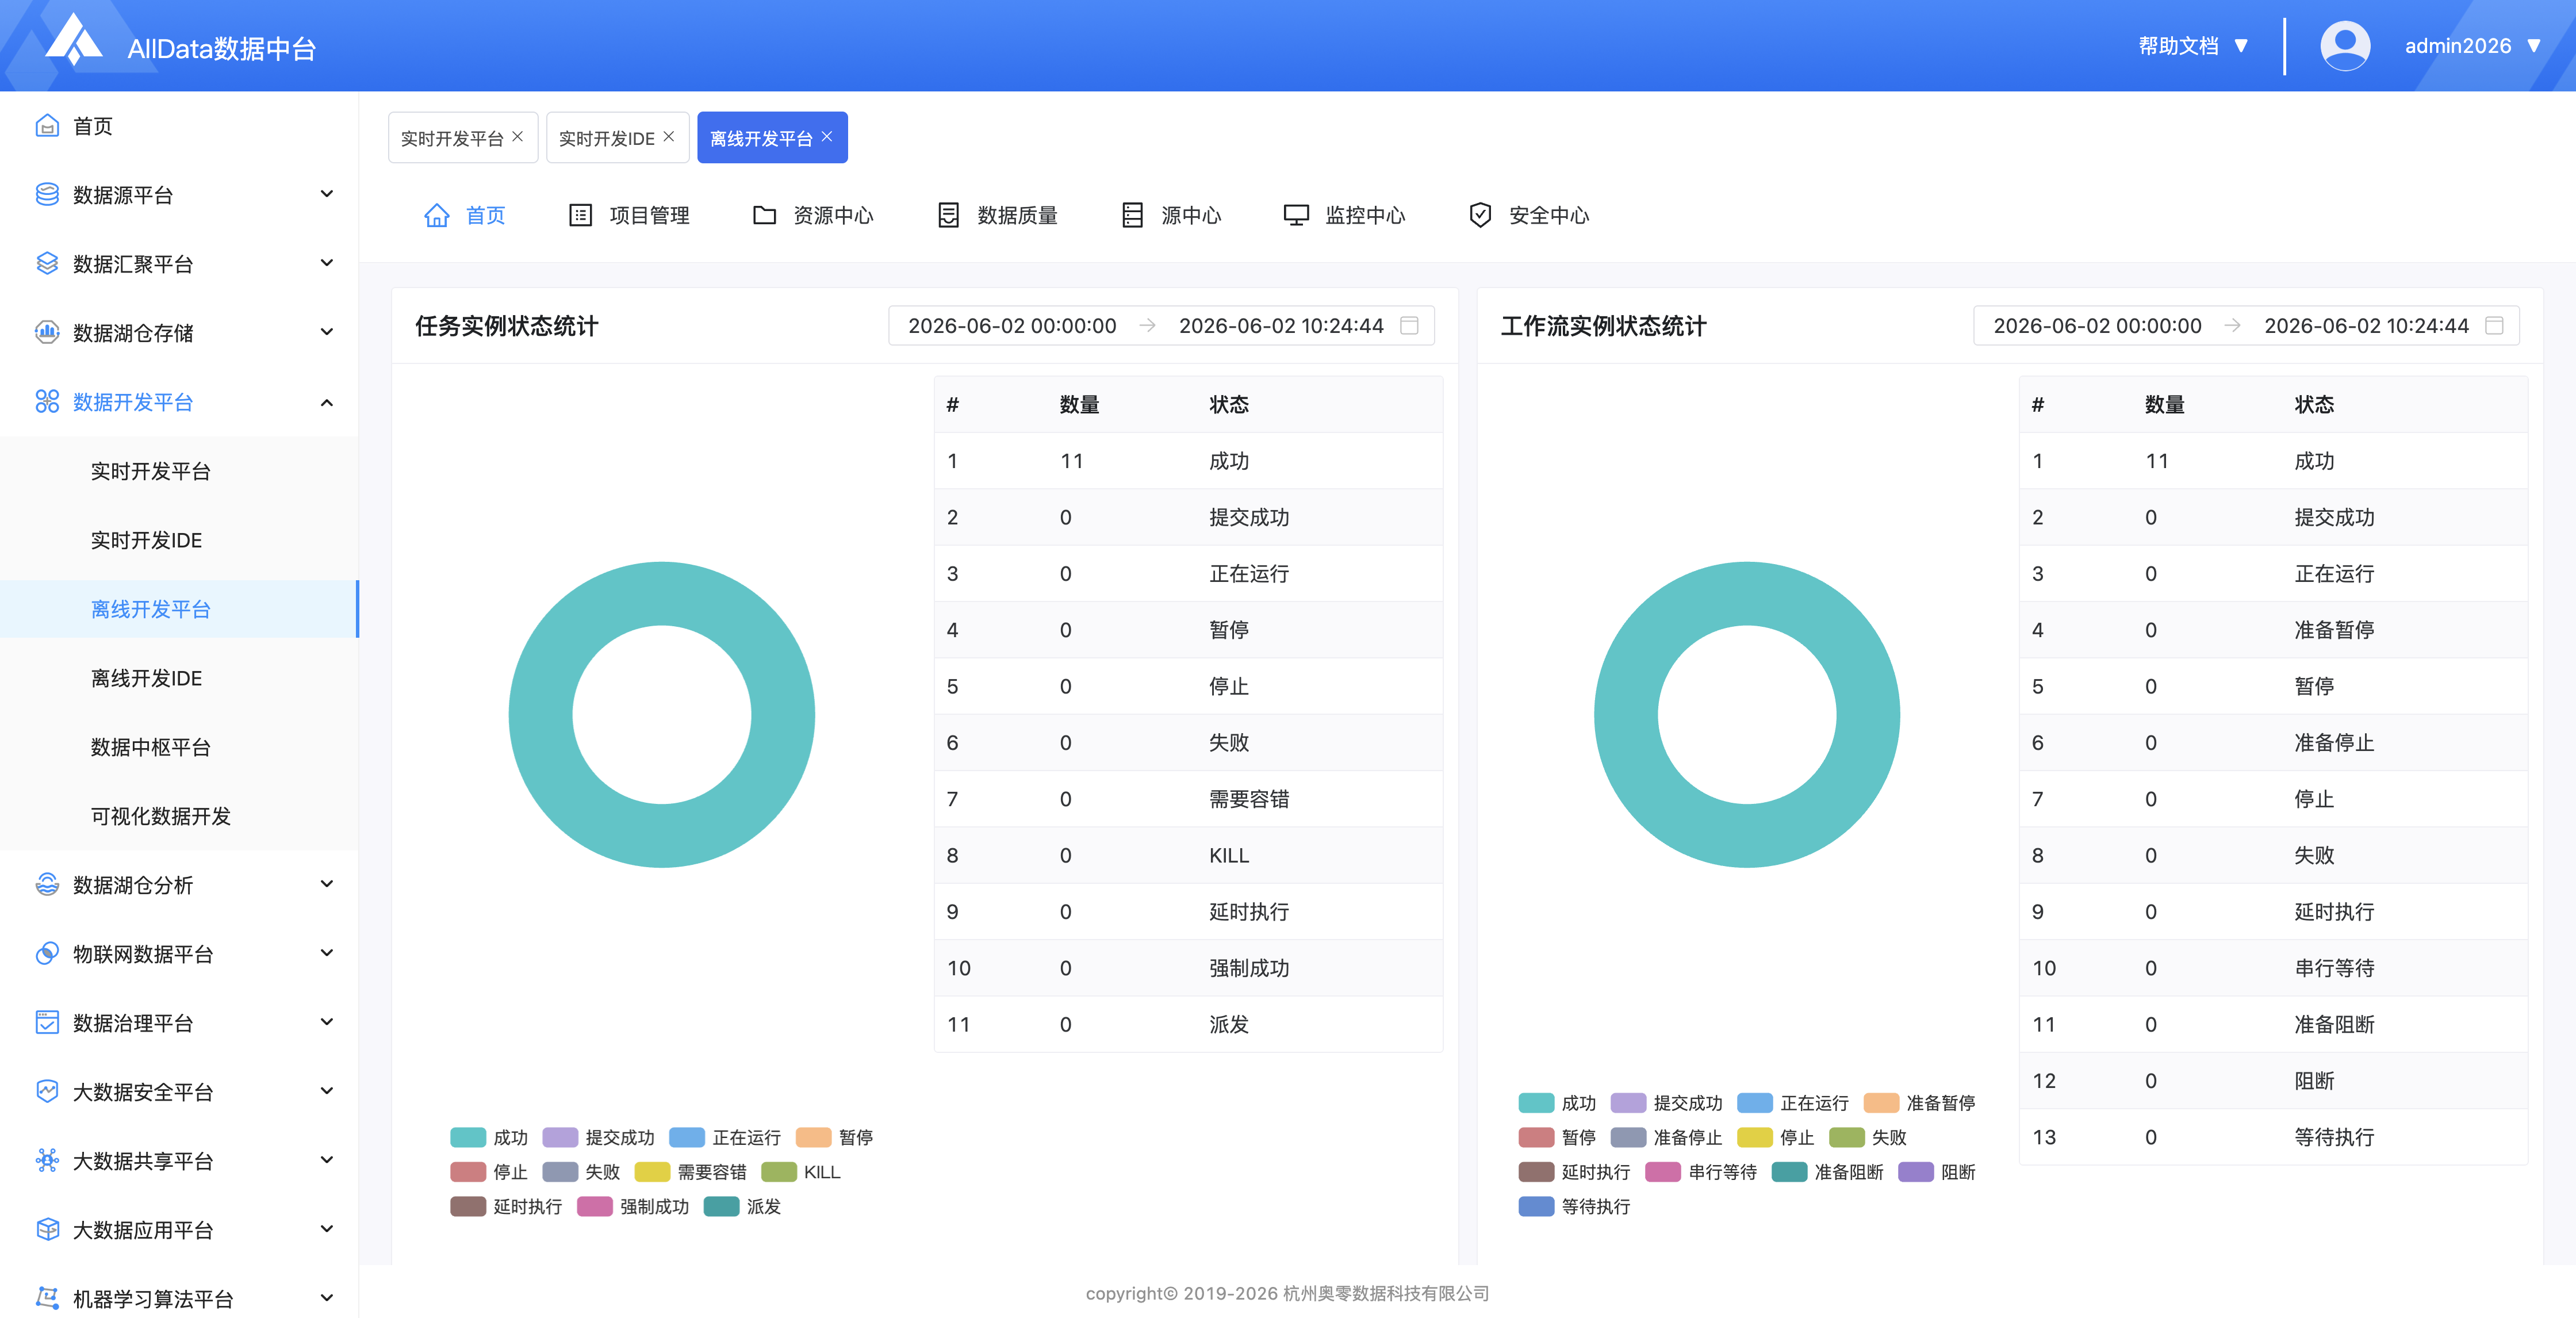Open 安全中心 in top navigation
Image resolution: width=2576 pixels, height=1318 pixels.
pyautogui.click(x=1528, y=216)
